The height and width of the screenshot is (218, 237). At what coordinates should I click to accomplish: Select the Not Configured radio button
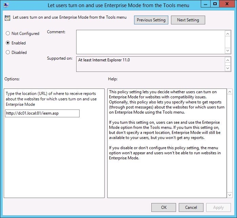(x=8, y=34)
